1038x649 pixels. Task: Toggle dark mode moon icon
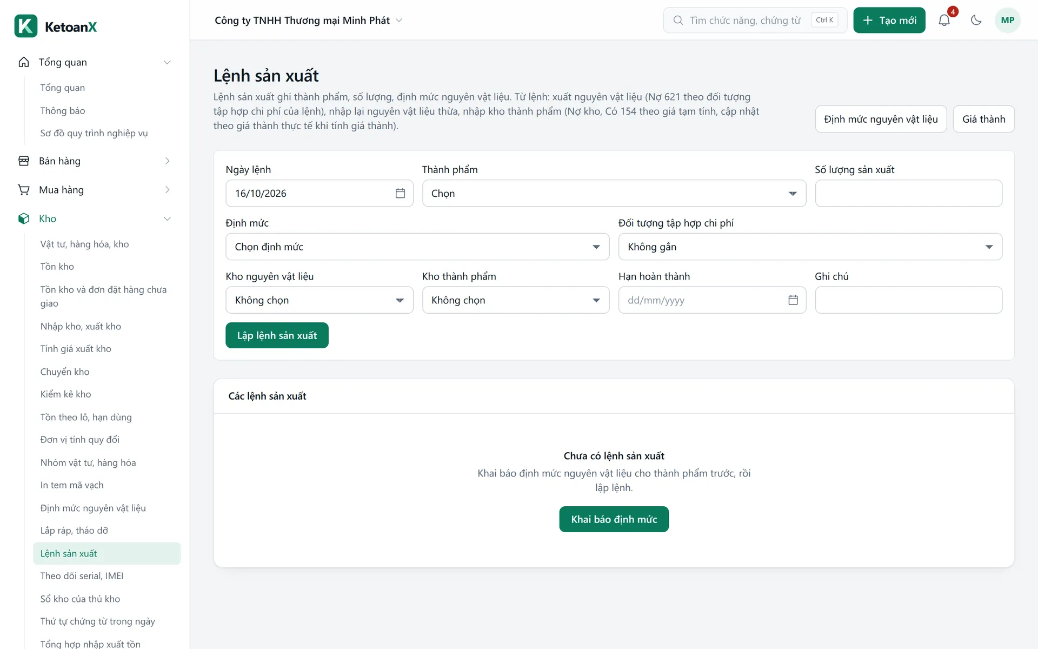[976, 21]
